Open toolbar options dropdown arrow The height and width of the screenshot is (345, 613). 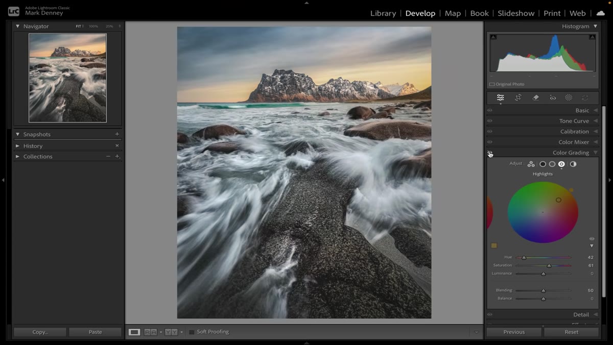(477, 332)
